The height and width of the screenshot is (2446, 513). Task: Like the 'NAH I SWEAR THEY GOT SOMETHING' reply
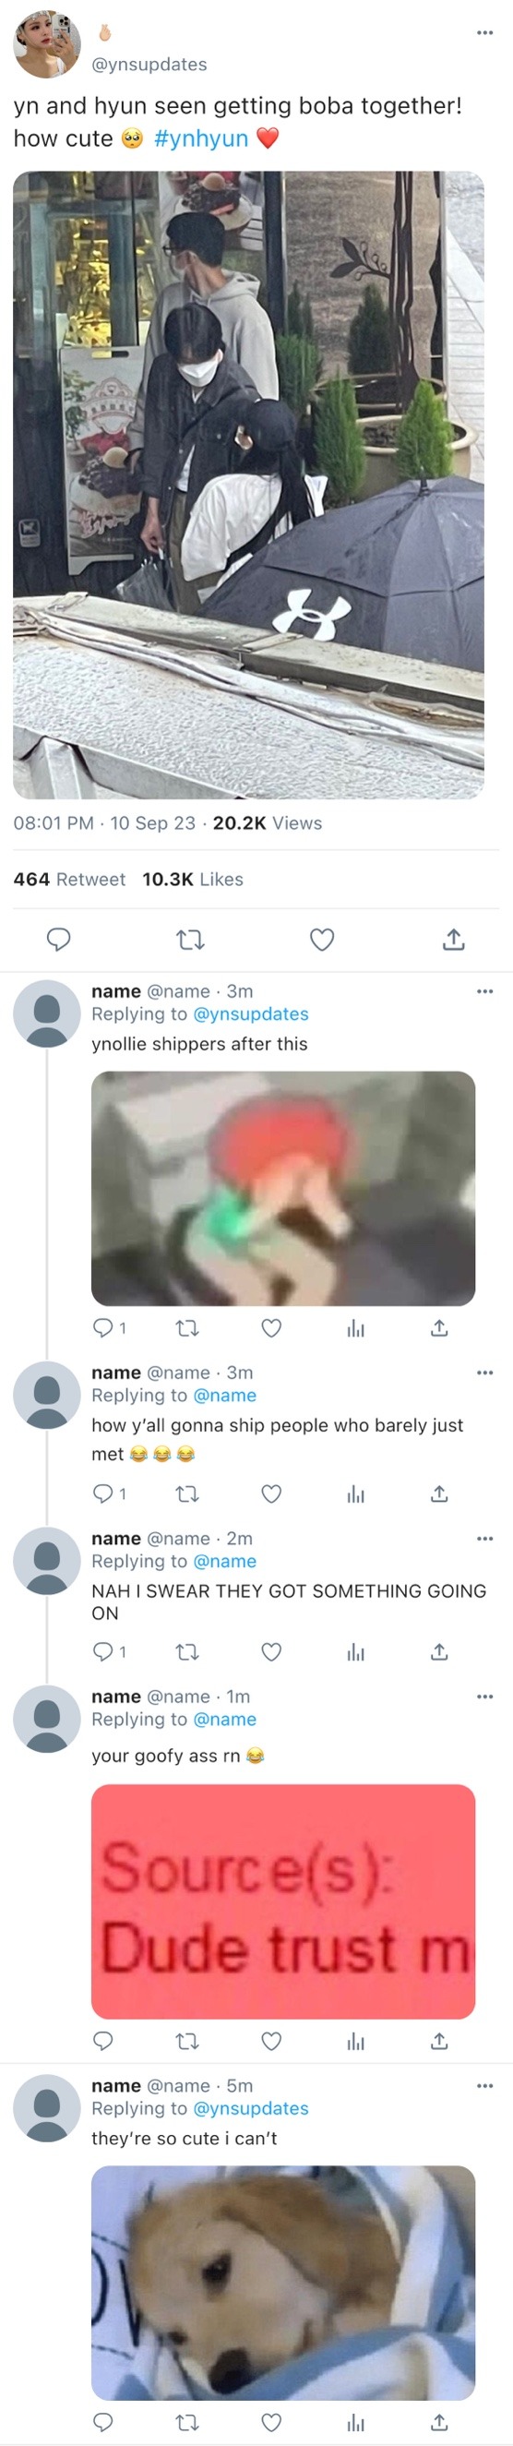click(x=270, y=1651)
